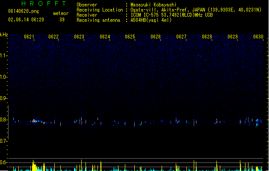Click the 0628 time marker
The image size is (269, 171).
click(x=207, y=37)
